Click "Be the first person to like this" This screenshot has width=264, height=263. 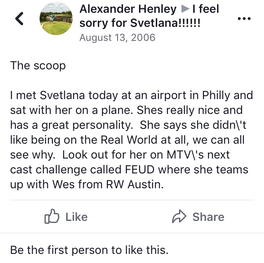pyautogui.click(x=89, y=250)
